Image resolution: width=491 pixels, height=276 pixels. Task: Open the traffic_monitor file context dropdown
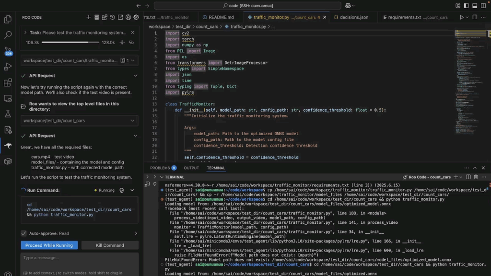pyautogui.click(x=133, y=60)
